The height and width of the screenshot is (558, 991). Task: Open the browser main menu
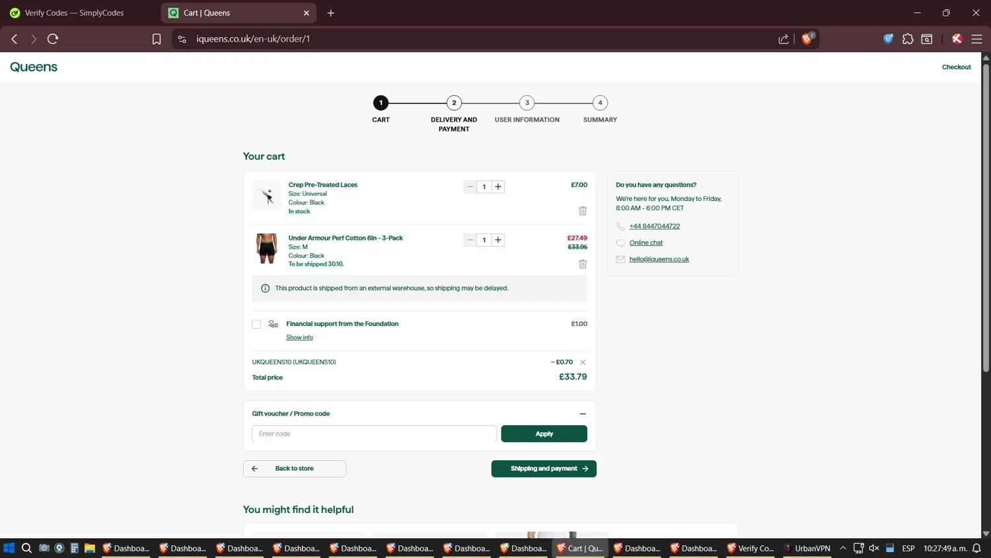click(976, 39)
